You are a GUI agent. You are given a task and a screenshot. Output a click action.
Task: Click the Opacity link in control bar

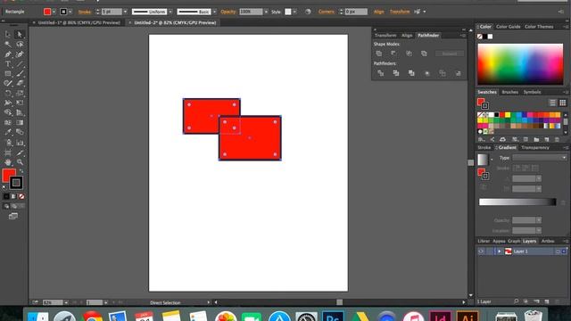[228, 12]
